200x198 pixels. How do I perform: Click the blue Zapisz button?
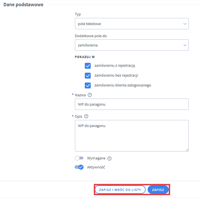click(158, 190)
